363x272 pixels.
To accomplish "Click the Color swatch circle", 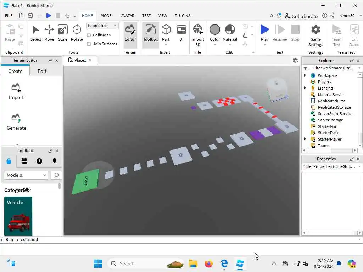I will coord(214,30).
